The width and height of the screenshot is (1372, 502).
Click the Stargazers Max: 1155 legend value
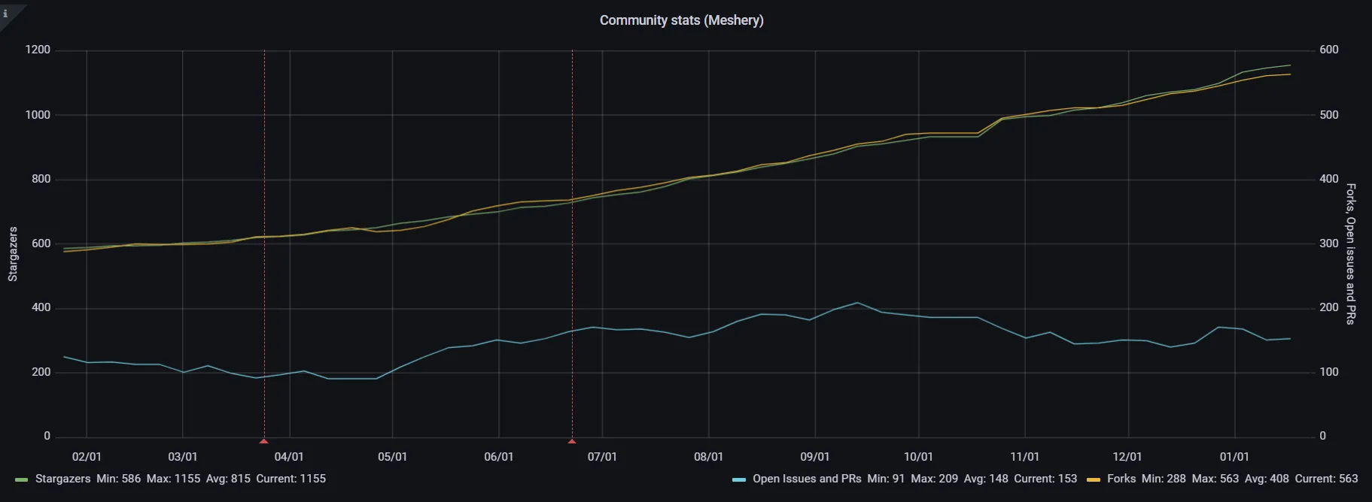pyautogui.click(x=173, y=479)
